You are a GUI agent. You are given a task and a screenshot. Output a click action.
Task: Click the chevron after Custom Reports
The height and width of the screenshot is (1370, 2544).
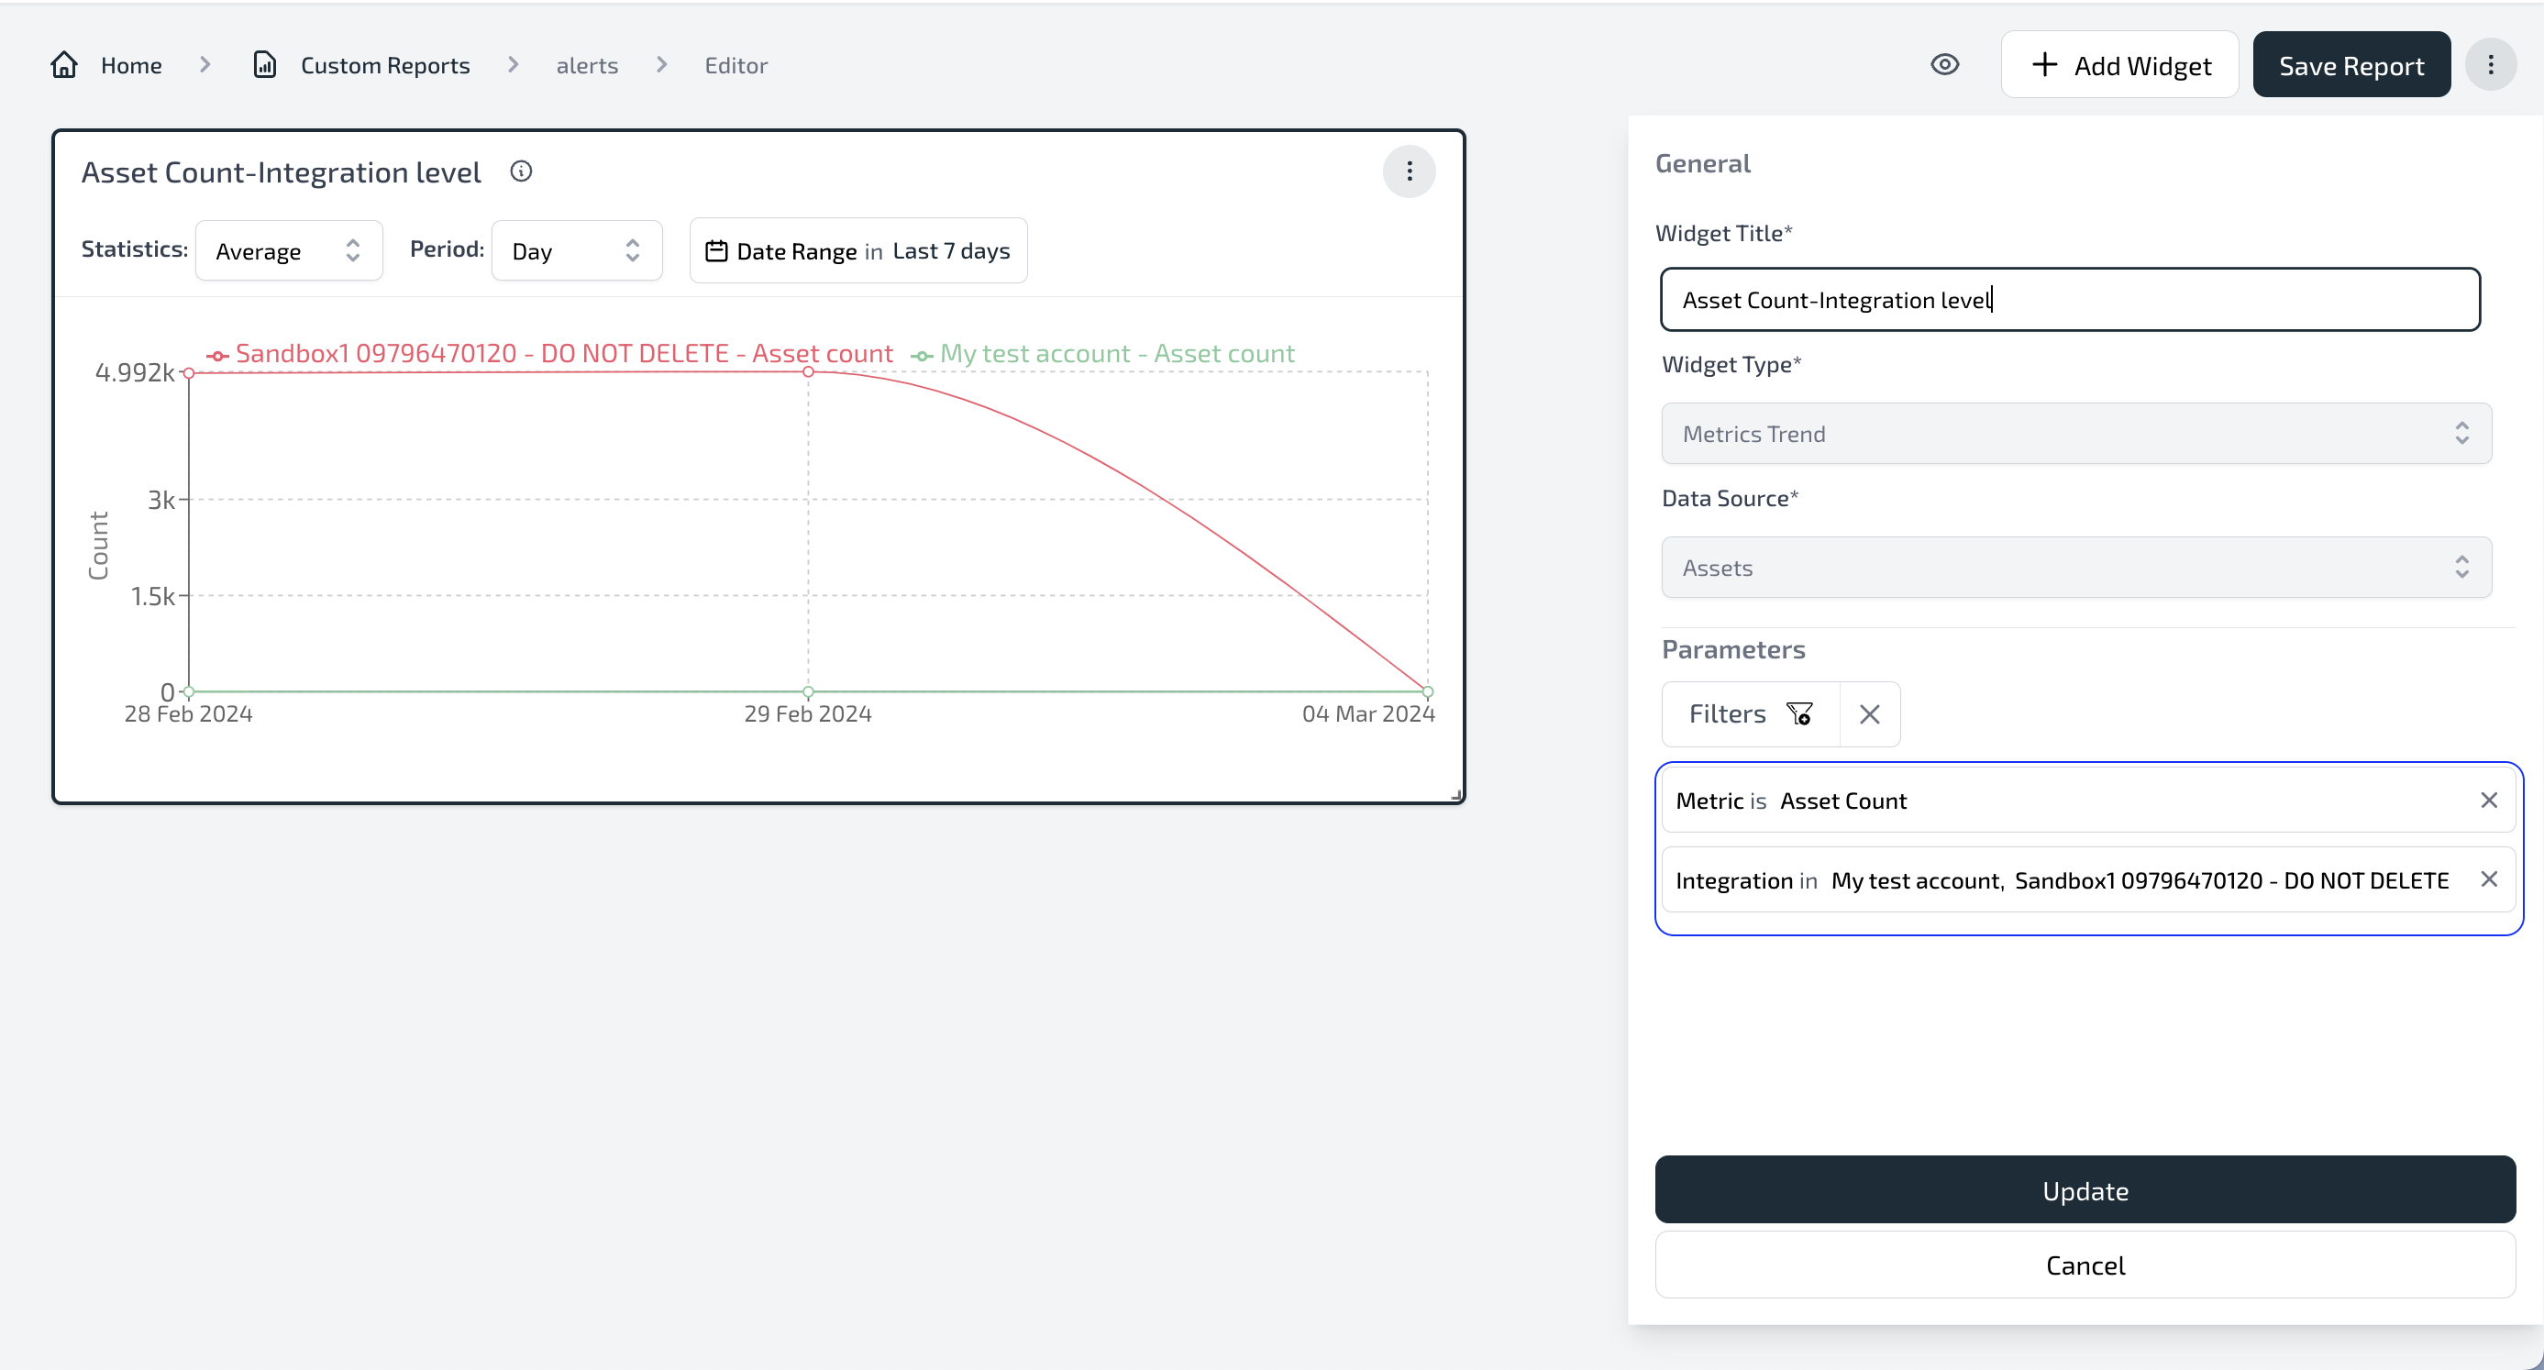(513, 64)
